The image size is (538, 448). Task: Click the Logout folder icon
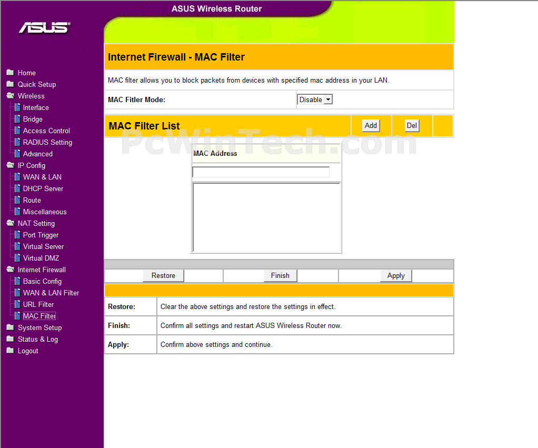(11, 351)
